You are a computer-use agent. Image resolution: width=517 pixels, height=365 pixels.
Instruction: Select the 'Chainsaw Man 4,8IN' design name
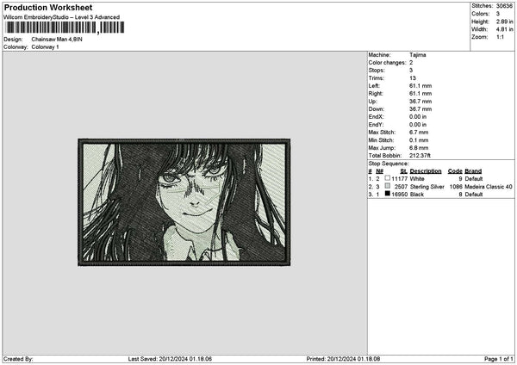point(57,40)
